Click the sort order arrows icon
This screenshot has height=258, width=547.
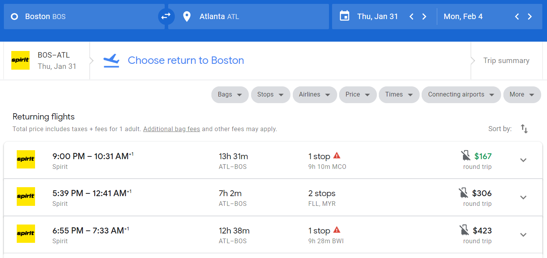click(x=524, y=129)
